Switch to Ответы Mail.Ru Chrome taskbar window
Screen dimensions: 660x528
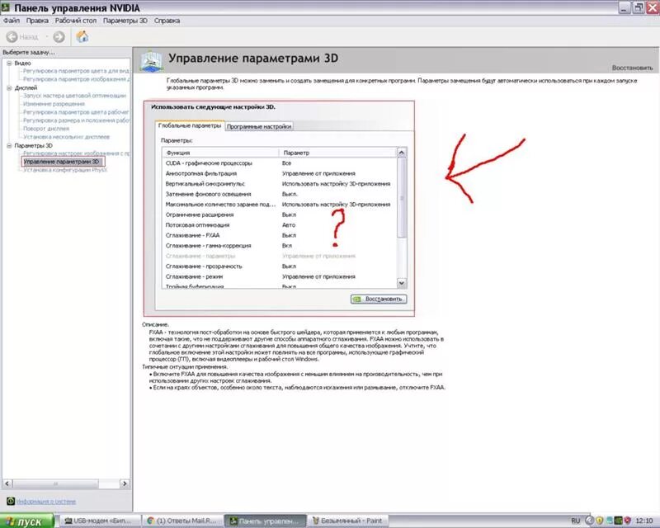point(181,521)
